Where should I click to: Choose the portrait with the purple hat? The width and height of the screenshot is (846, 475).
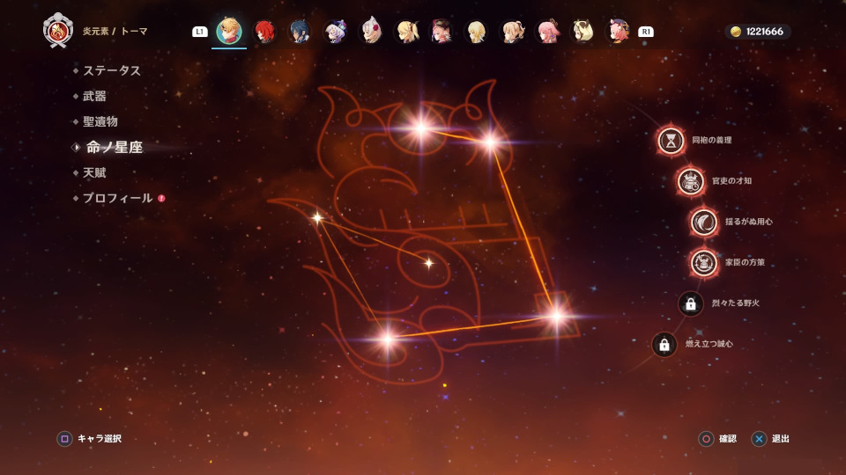click(x=335, y=32)
